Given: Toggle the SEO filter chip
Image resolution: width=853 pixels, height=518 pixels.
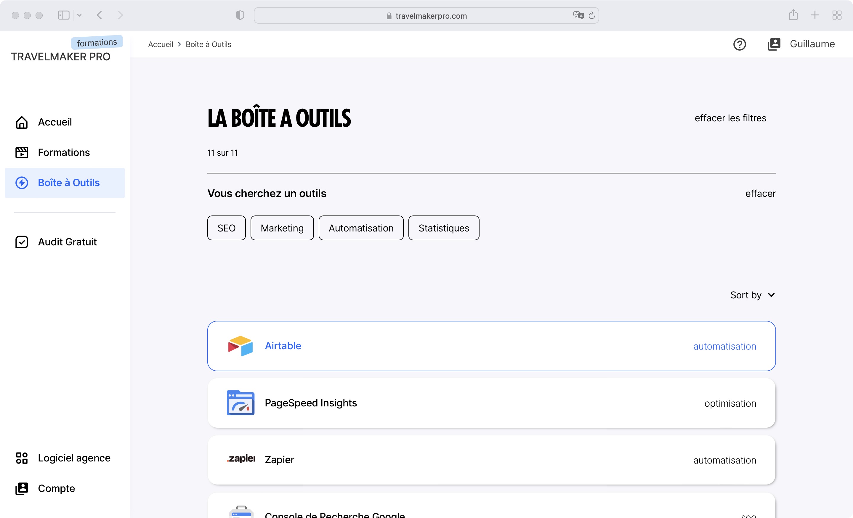Looking at the screenshot, I should pyautogui.click(x=226, y=228).
